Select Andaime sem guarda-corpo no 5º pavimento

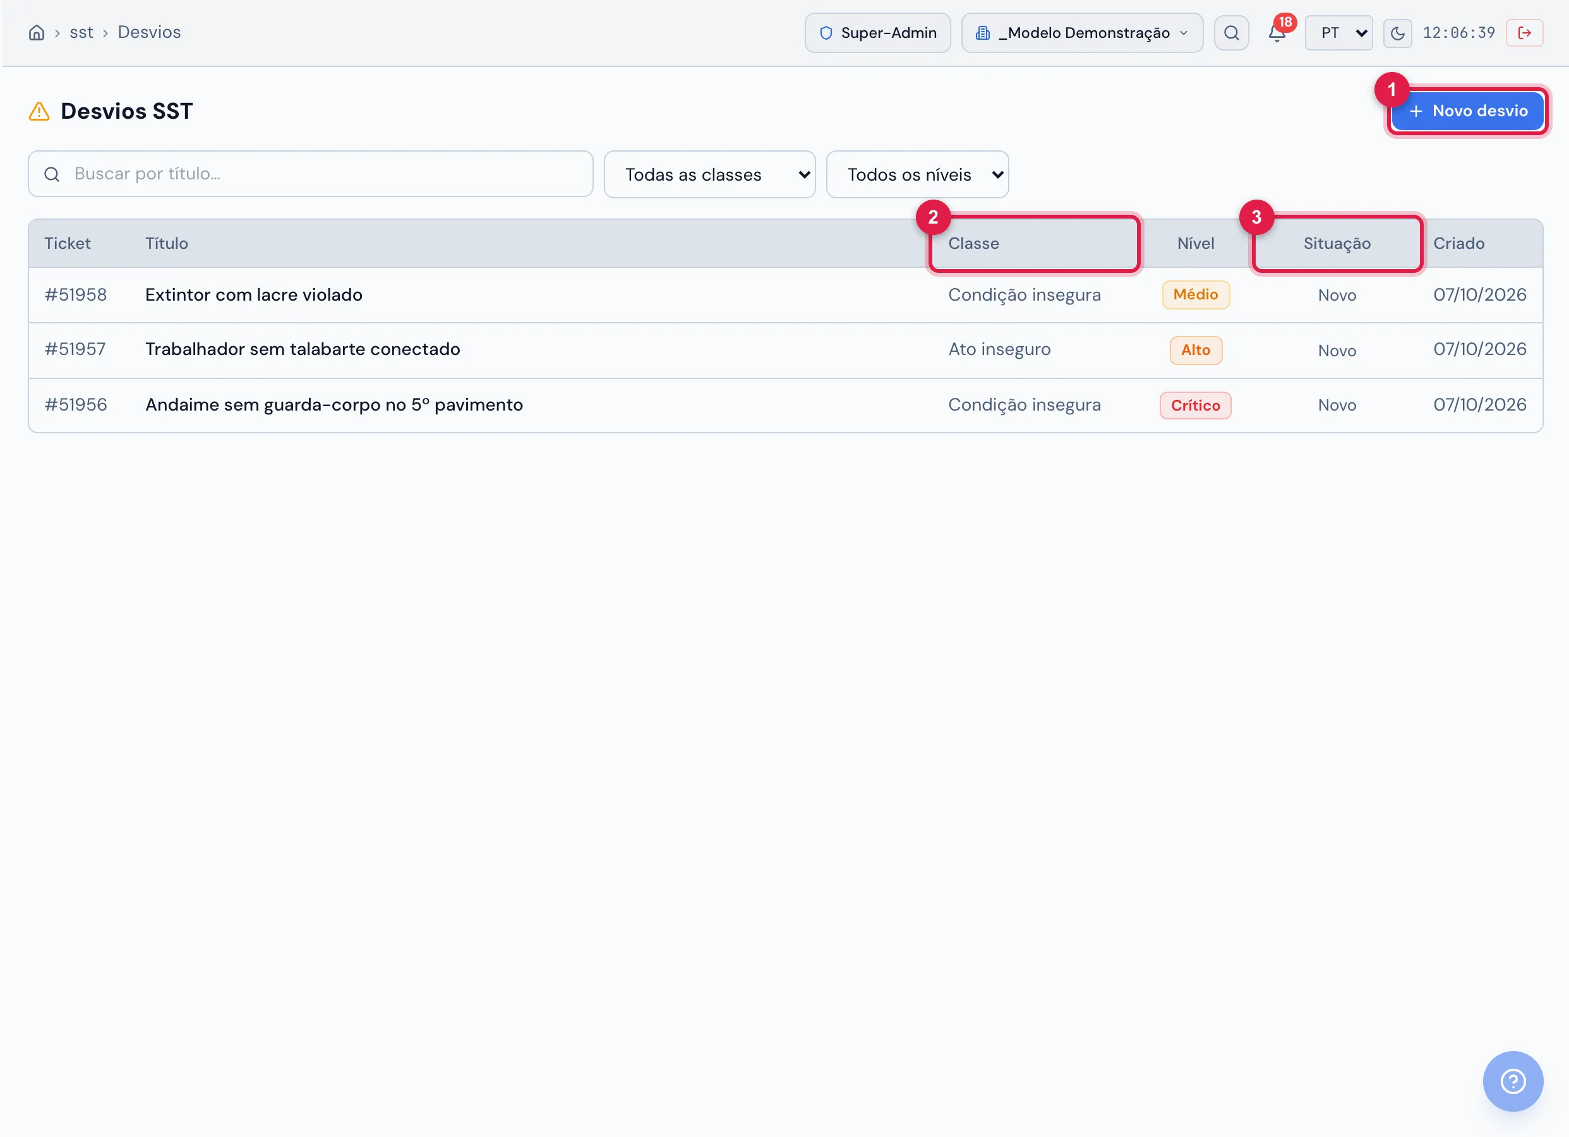pyautogui.click(x=334, y=404)
